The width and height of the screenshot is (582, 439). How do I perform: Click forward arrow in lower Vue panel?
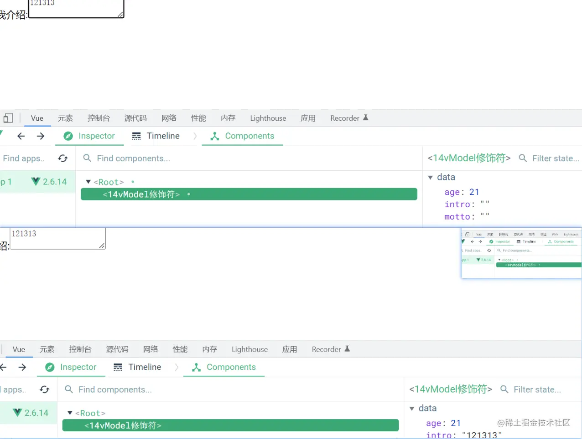click(x=22, y=367)
